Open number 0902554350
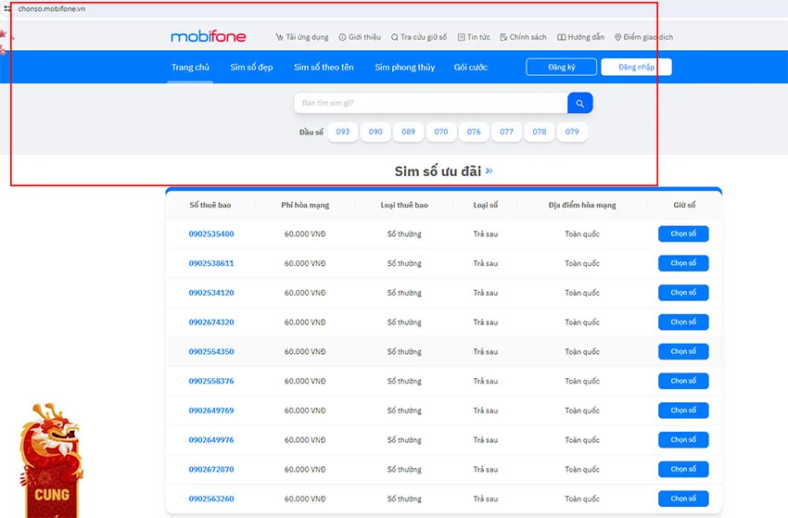Screen dimensions: 788x518 click(x=211, y=352)
